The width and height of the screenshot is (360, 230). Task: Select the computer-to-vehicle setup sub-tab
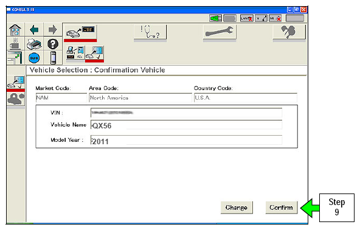pos(75,54)
